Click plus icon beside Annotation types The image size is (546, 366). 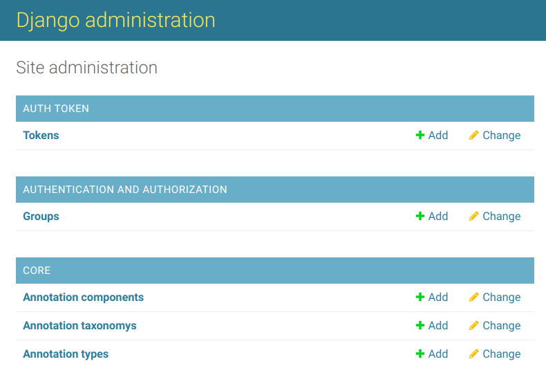point(420,354)
